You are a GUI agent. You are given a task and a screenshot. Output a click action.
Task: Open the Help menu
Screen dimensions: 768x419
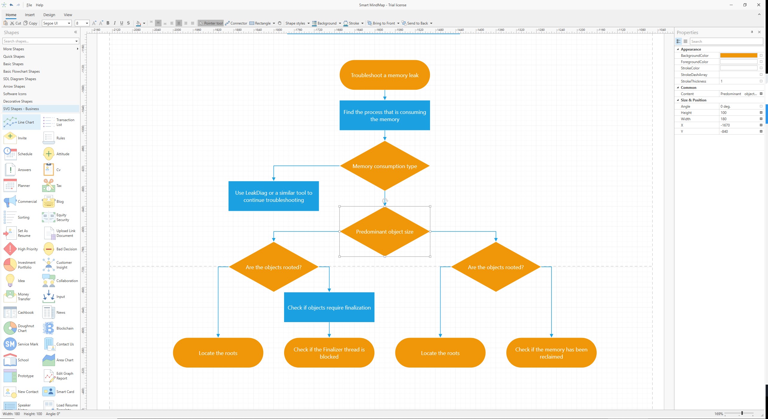click(39, 5)
